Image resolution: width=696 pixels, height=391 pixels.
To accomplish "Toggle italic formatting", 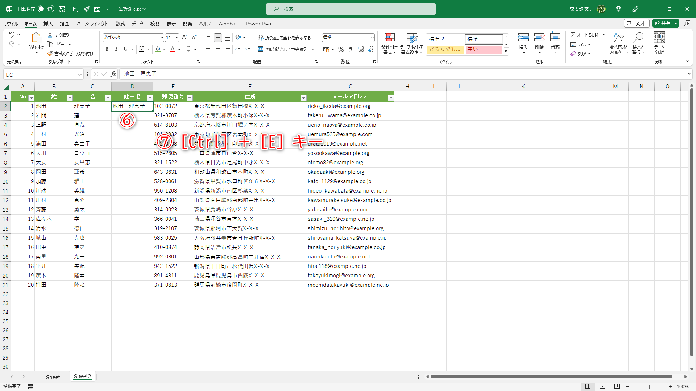I will (116, 49).
